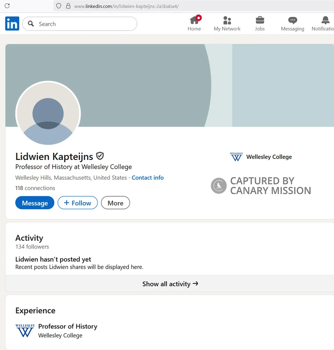Click the Wellesley Hills, Massachusetts location text

click(71, 178)
